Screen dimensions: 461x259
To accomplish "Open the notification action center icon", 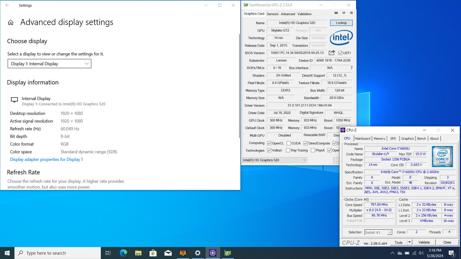I will 451,253.
